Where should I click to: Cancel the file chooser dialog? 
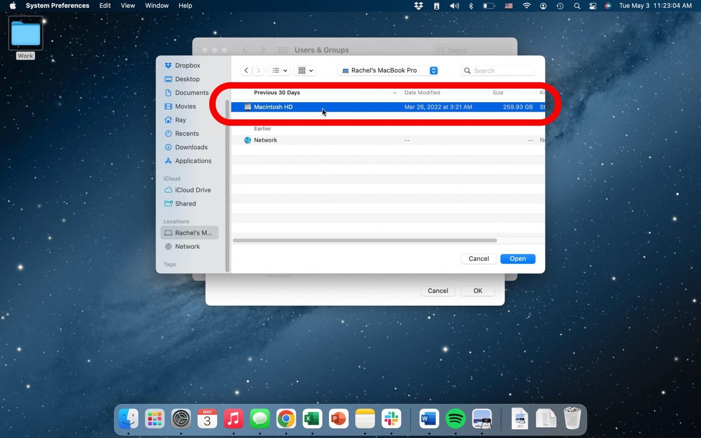coord(479,259)
